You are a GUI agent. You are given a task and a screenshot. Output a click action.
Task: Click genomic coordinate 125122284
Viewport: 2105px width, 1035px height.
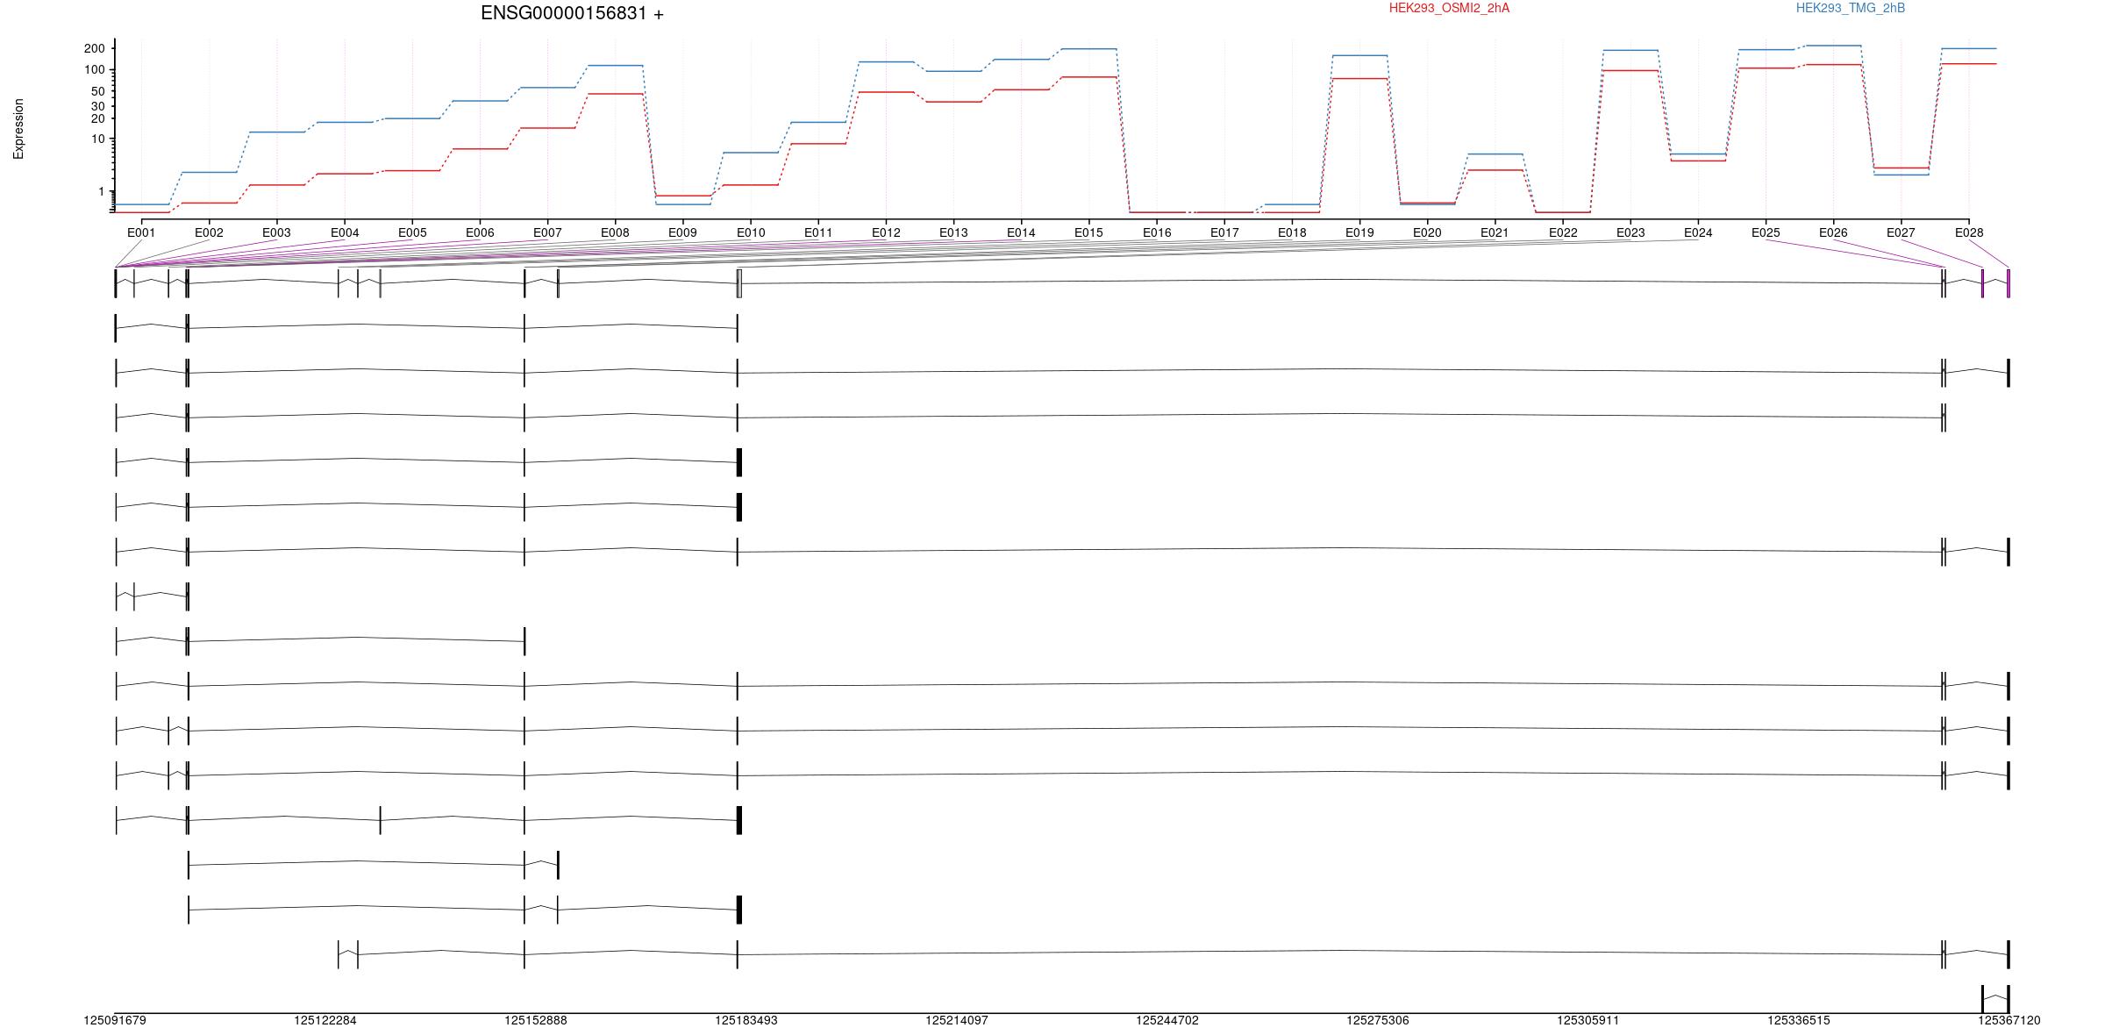click(x=325, y=1020)
